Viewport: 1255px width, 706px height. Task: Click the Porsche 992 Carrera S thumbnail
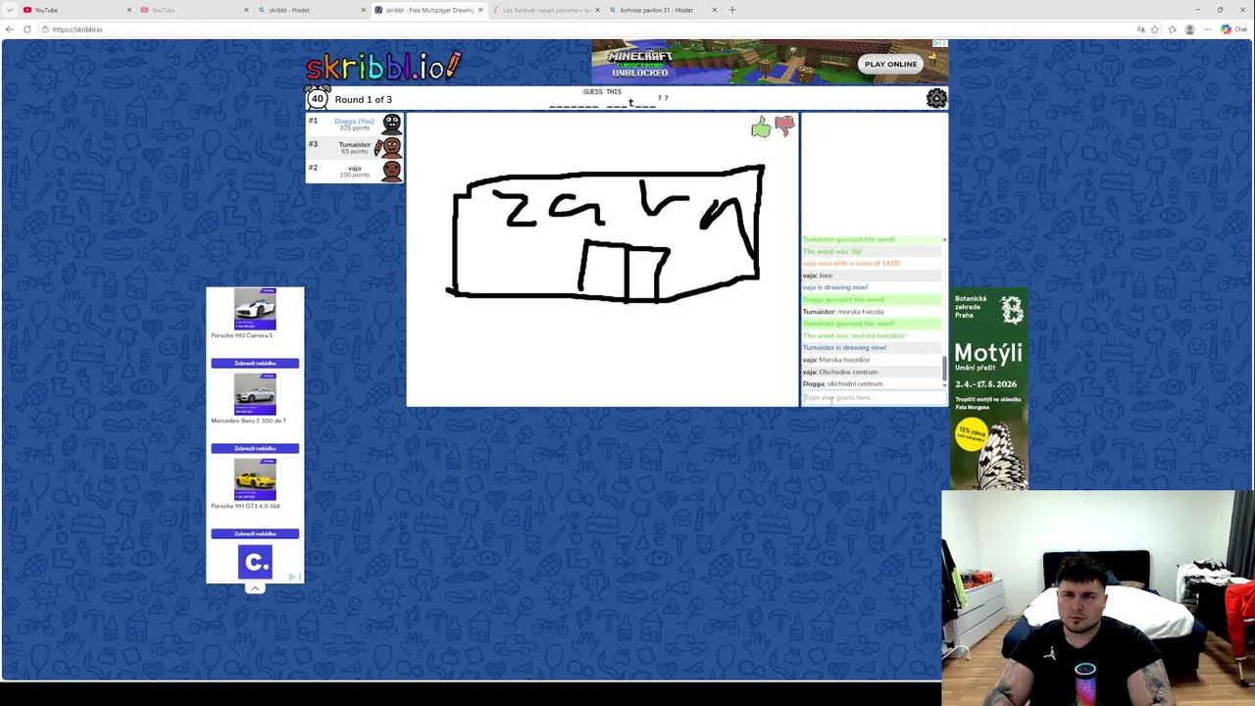[x=255, y=309]
